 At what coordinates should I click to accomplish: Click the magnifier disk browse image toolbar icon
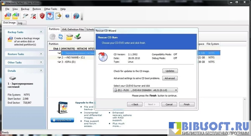point(26,16)
